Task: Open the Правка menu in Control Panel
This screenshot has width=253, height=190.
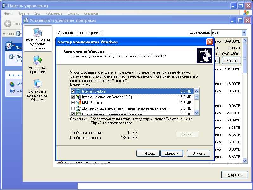Action: (23, 13)
